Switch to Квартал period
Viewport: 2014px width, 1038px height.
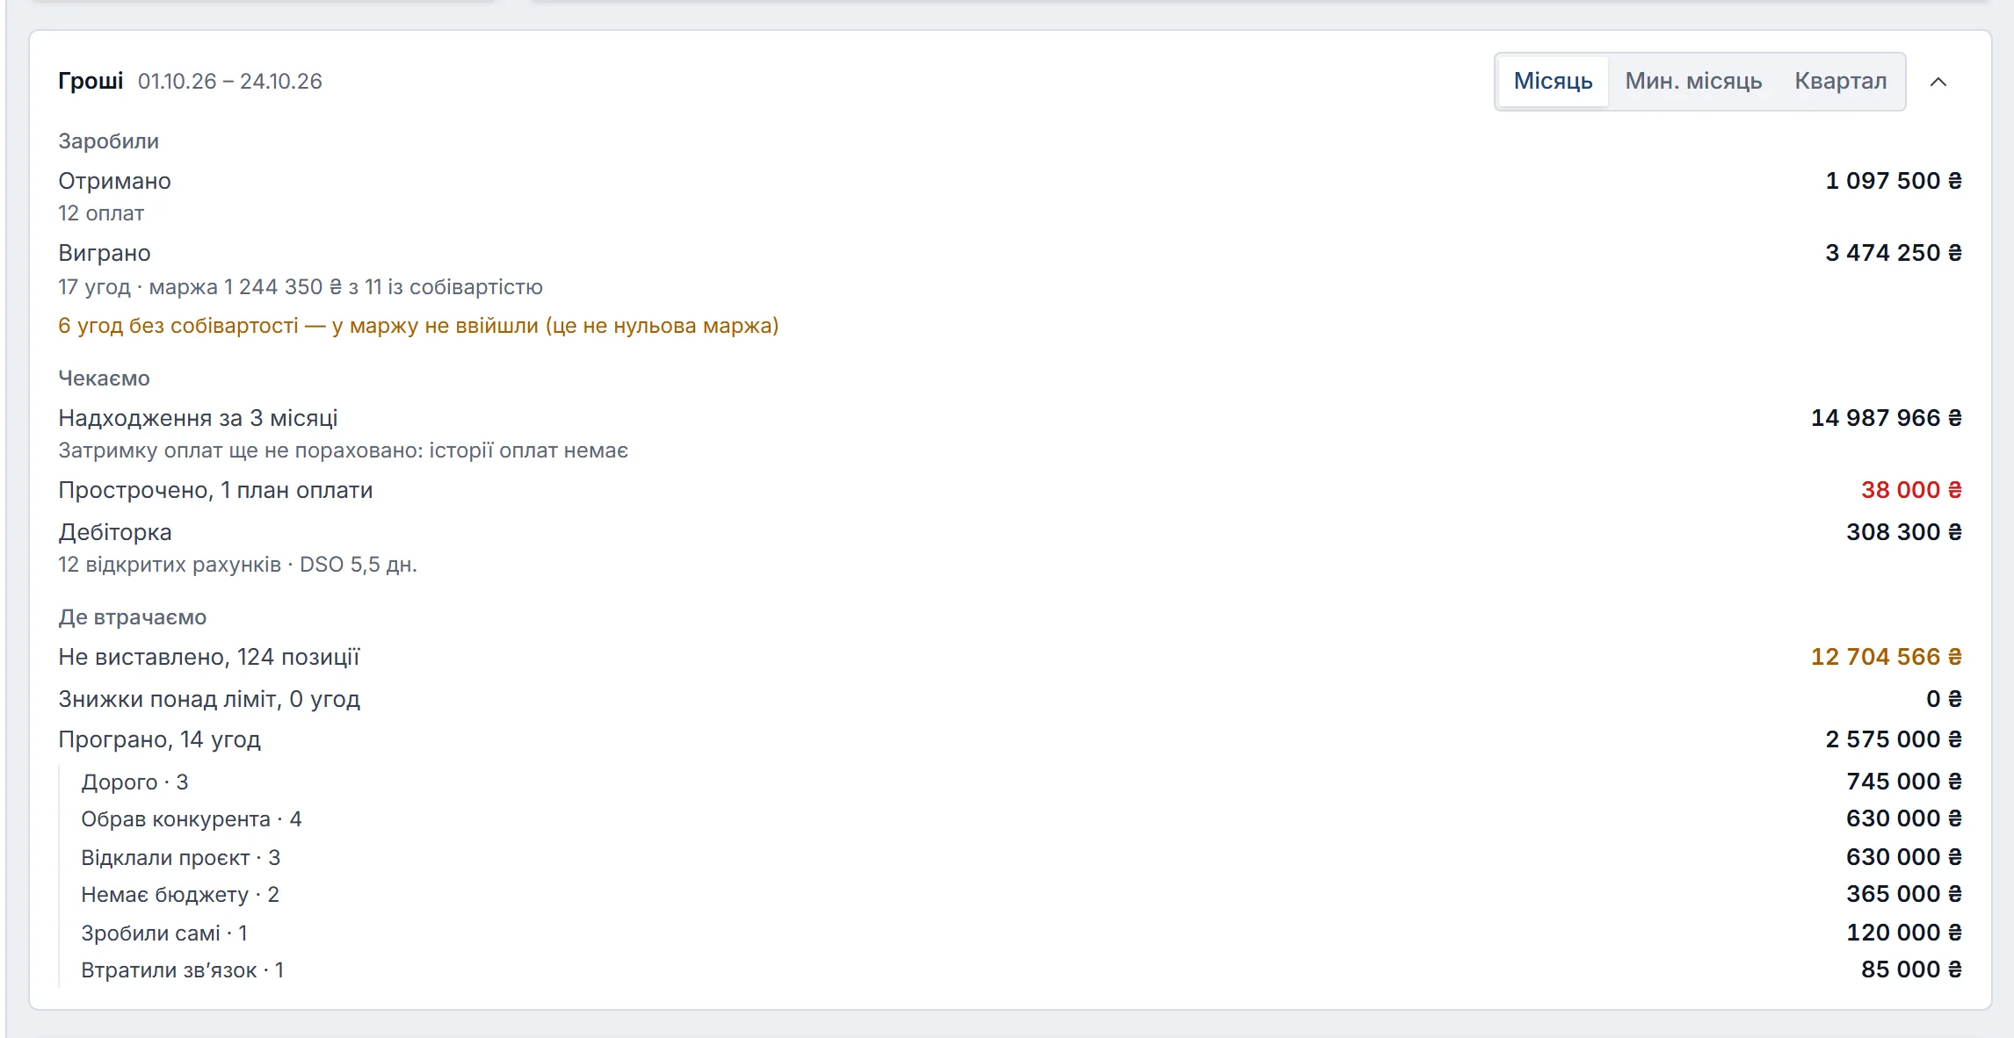coord(1840,81)
